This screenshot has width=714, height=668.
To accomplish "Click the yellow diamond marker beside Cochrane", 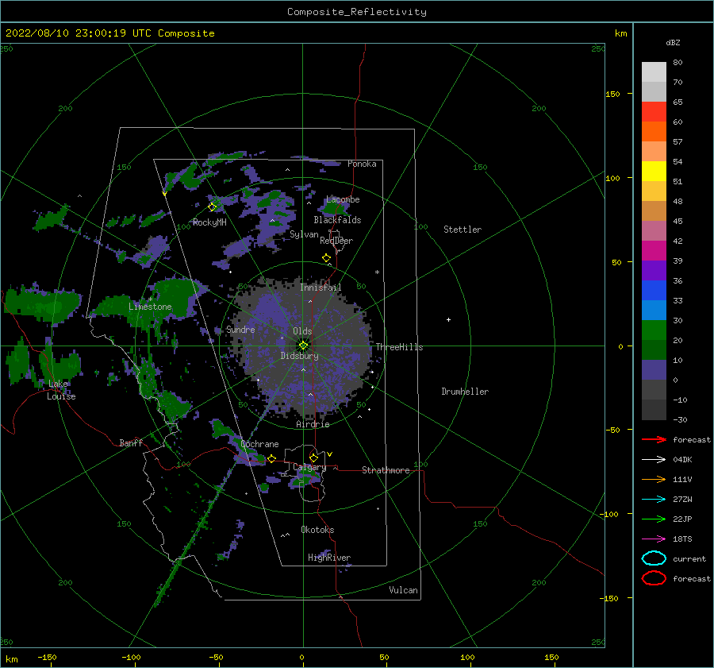I will click(x=272, y=458).
